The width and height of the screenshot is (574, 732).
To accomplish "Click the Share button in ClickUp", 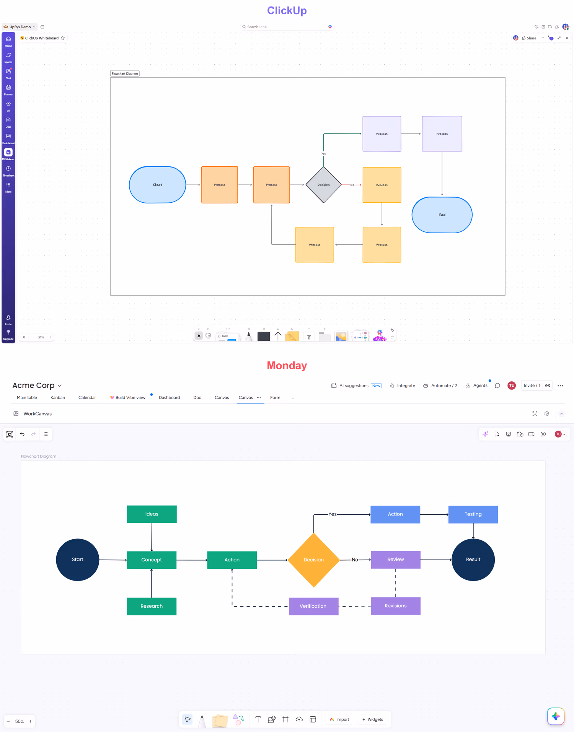I will (529, 38).
